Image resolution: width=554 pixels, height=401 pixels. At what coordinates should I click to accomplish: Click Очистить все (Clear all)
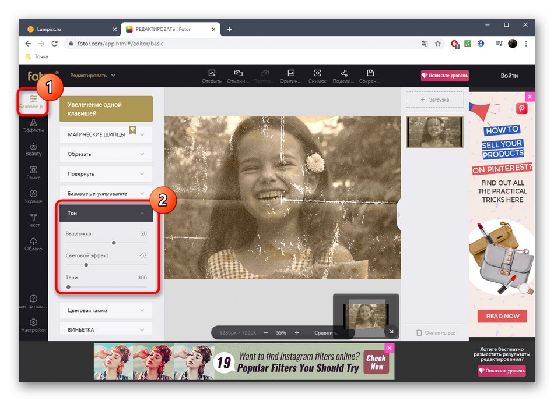pyautogui.click(x=436, y=332)
